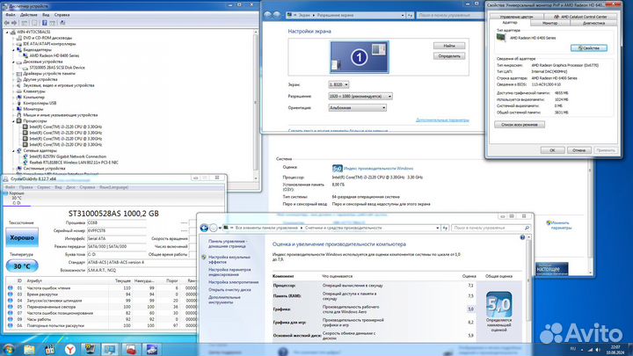Screen dimensions: 633x356
Task: Click Свойства button in adapter dialog
Action: pos(588,48)
